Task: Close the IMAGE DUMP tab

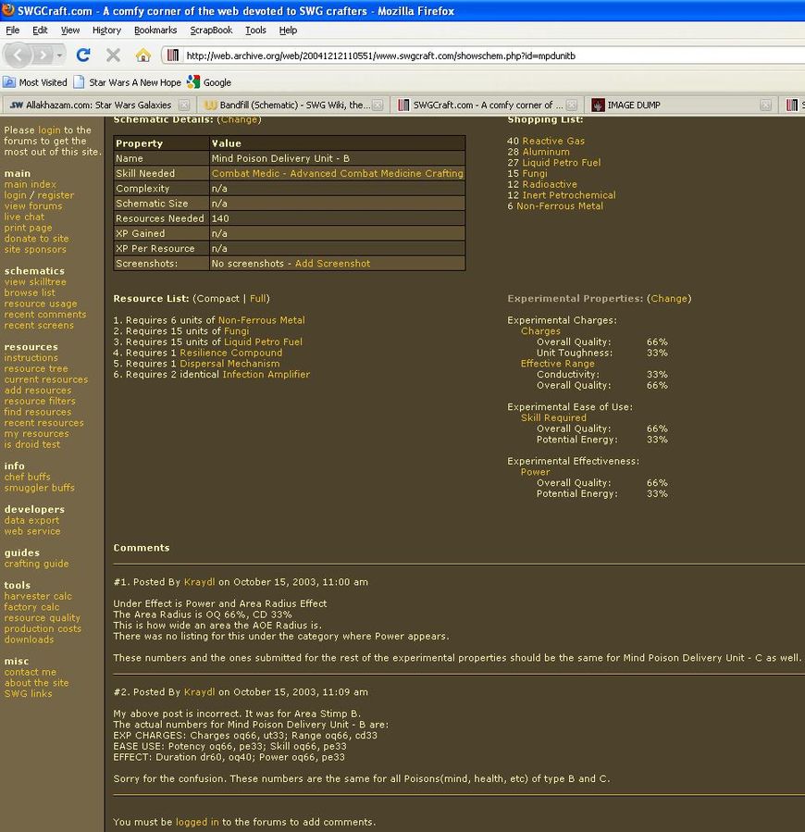Action: [767, 105]
